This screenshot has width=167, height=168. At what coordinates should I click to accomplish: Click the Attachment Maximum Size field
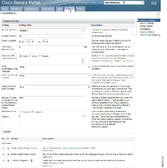tap(51, 47)
